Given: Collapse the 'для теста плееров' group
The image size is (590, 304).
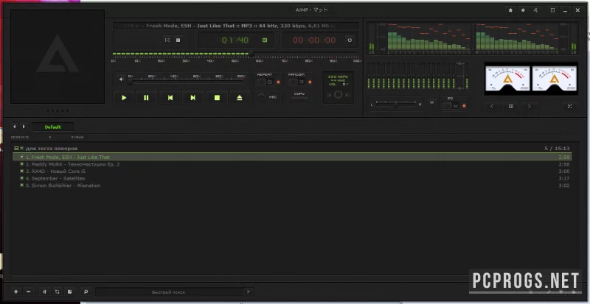Looking at the screenshot, I should pyautogui.click(x=16, y=149).
